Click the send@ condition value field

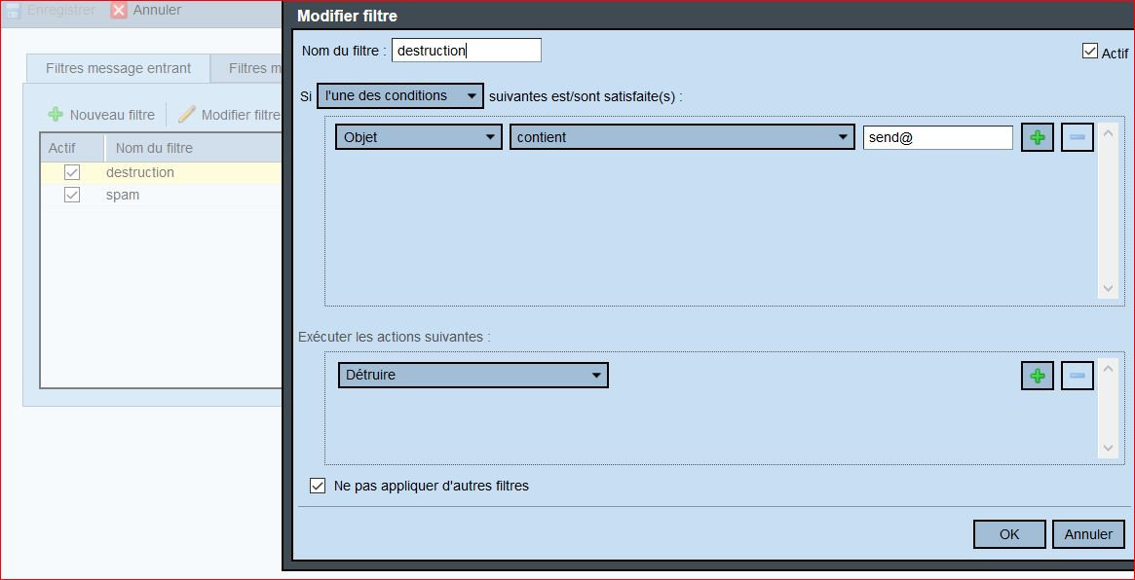coord(937,137)
